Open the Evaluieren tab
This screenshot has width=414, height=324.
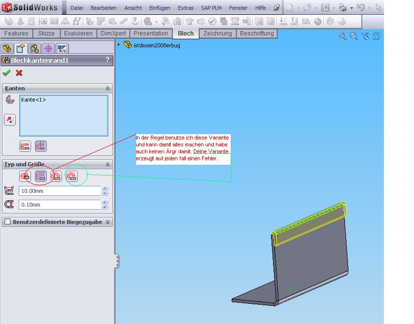pyautogui.click(x=78, y=34)
